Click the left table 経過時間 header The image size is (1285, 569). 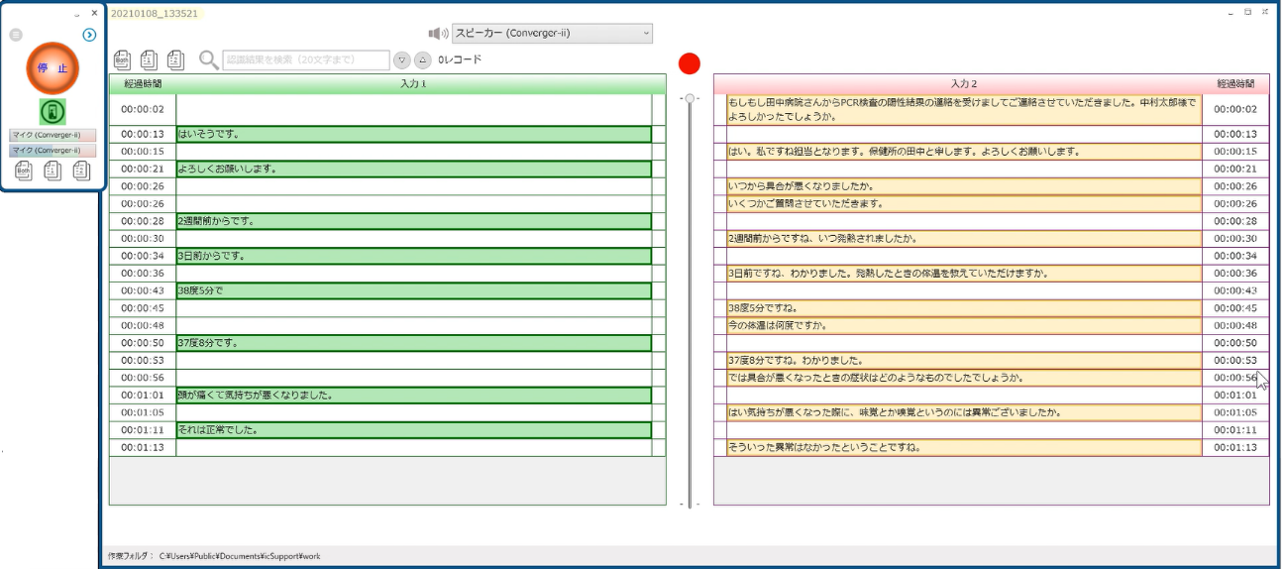[x=143, y=84]
